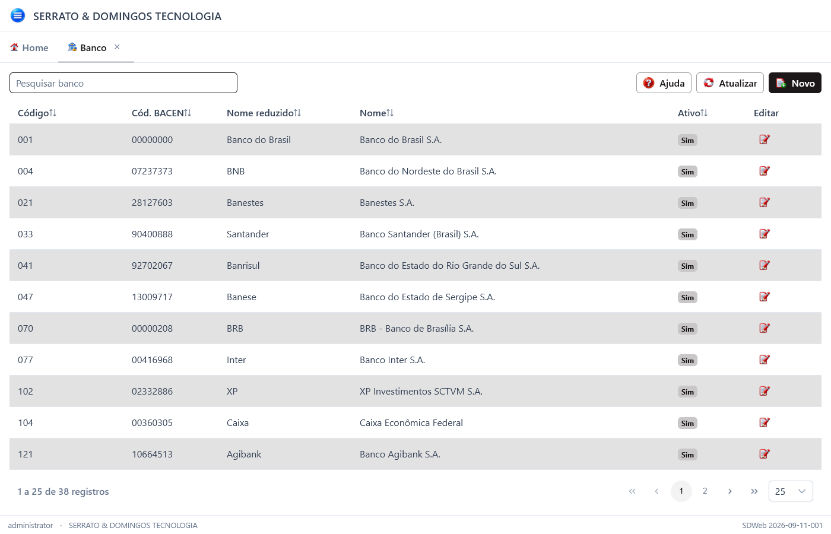Click the Pesquisar banco search field
Viewport: 831px width, 534px height.
(123, 83)
